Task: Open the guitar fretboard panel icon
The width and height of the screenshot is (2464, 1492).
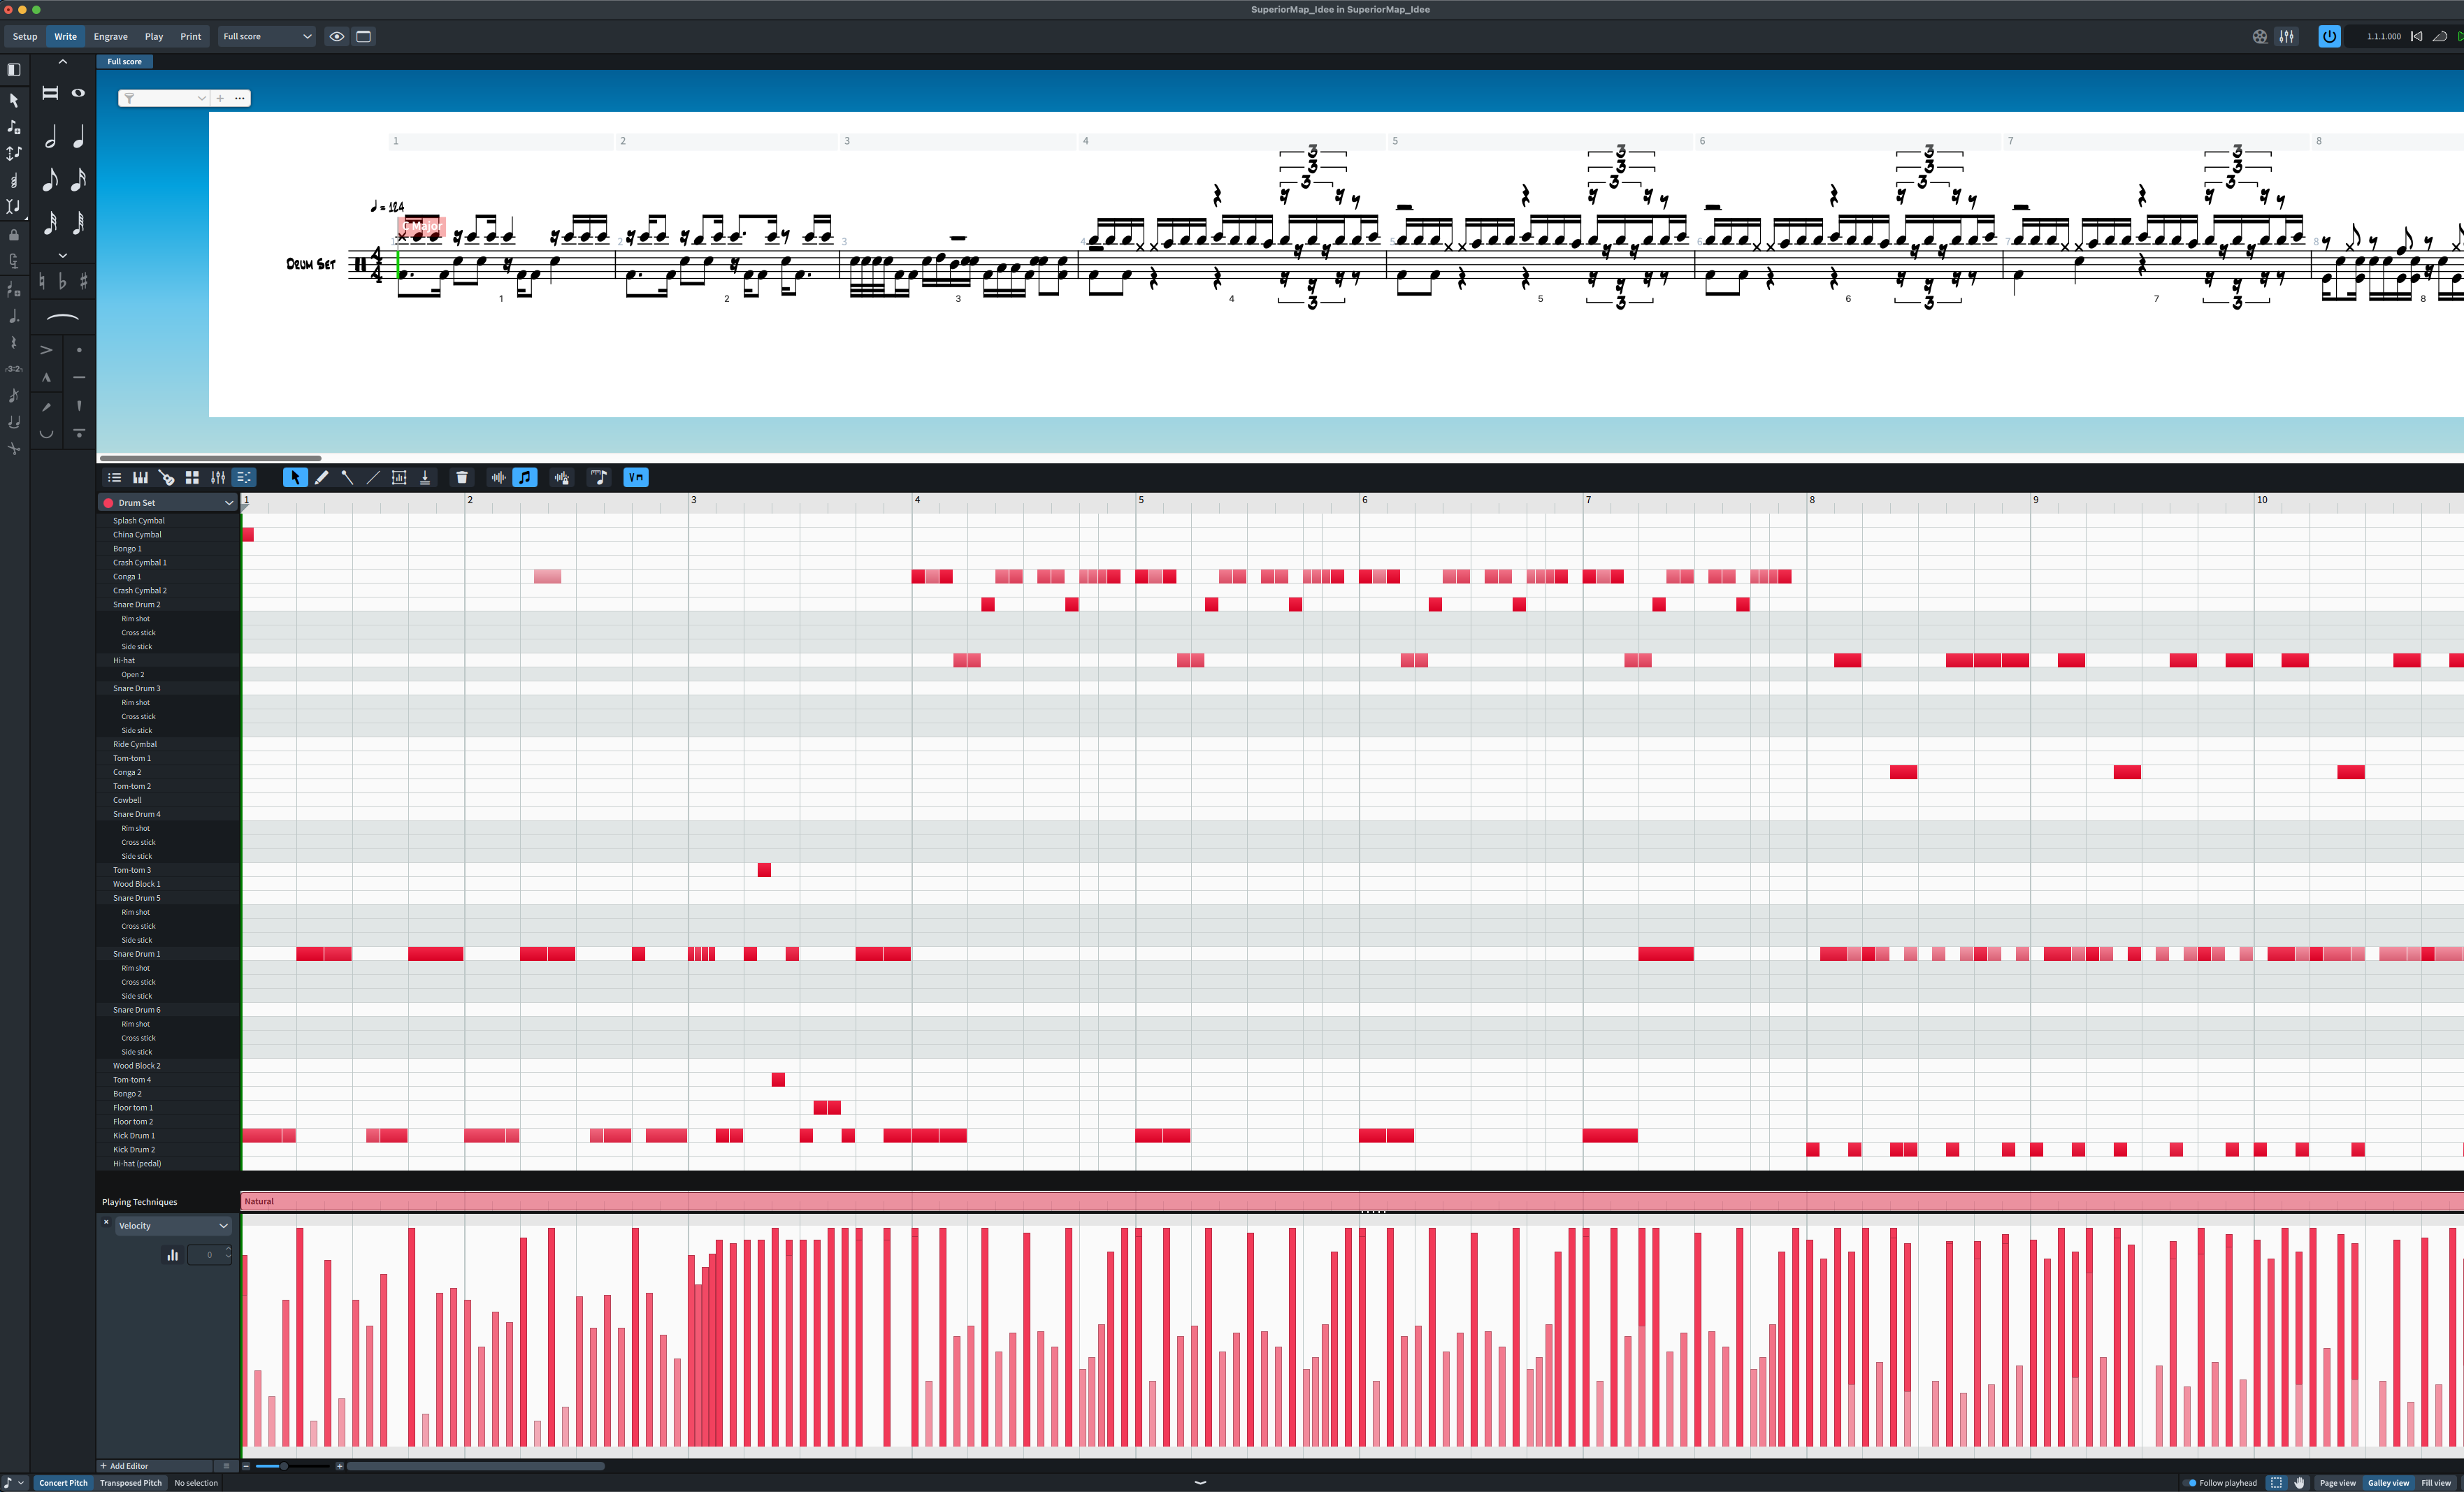Action: coord(166,478)
